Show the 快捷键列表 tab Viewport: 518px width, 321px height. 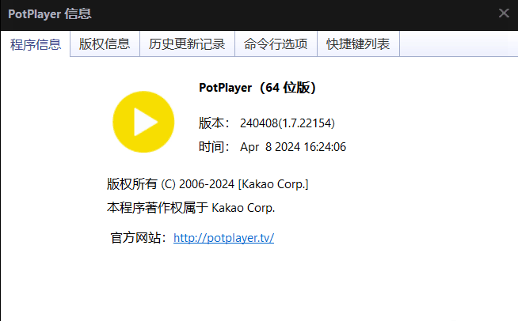click(x=358, y=43)
